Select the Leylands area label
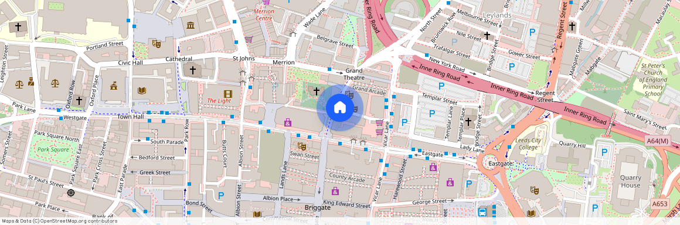Image resolution: width=680 pixels, height=225 pixels. tap(497, 15)
